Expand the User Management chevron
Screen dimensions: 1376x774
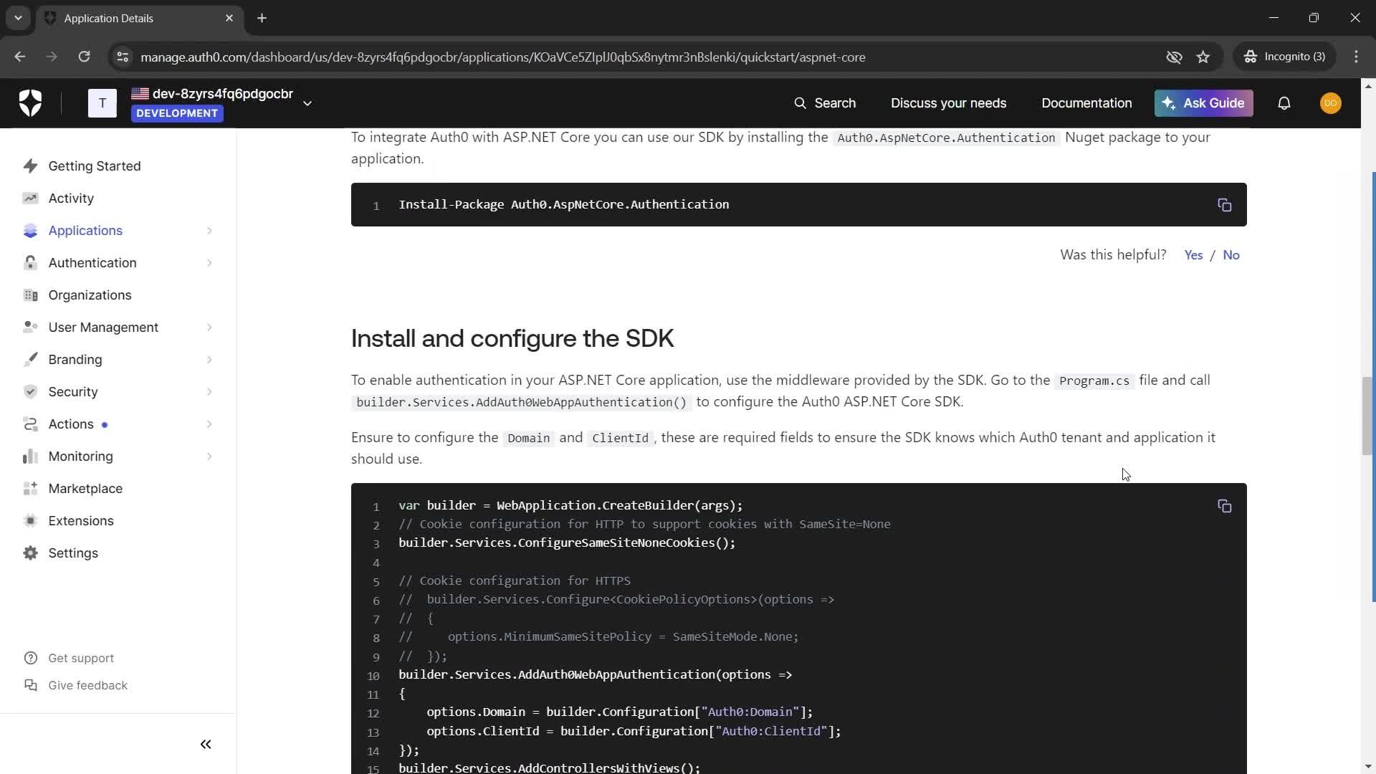(209, 328)
